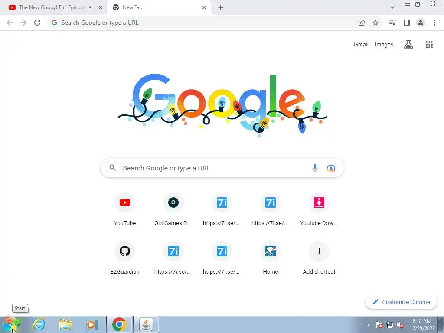Open the network tray icon
444x333 pixels.
pos(390,325)
